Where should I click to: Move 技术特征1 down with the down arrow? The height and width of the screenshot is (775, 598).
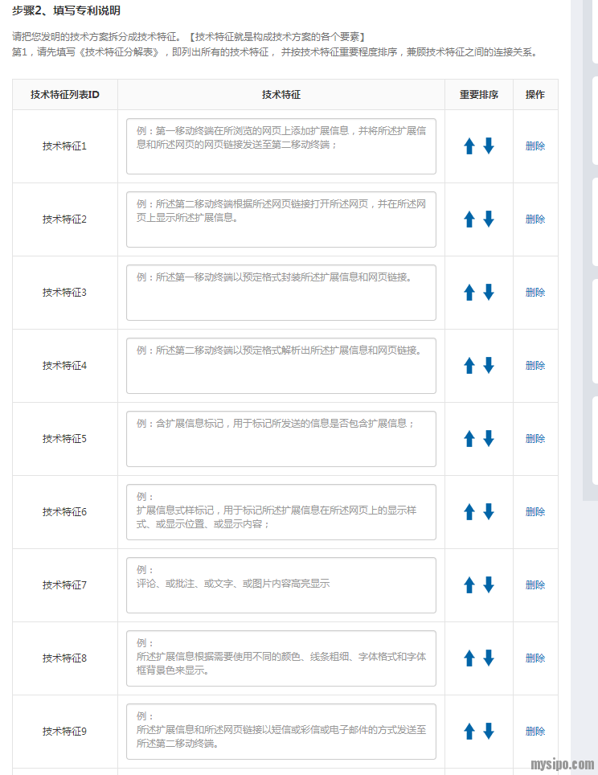(489, 146)
